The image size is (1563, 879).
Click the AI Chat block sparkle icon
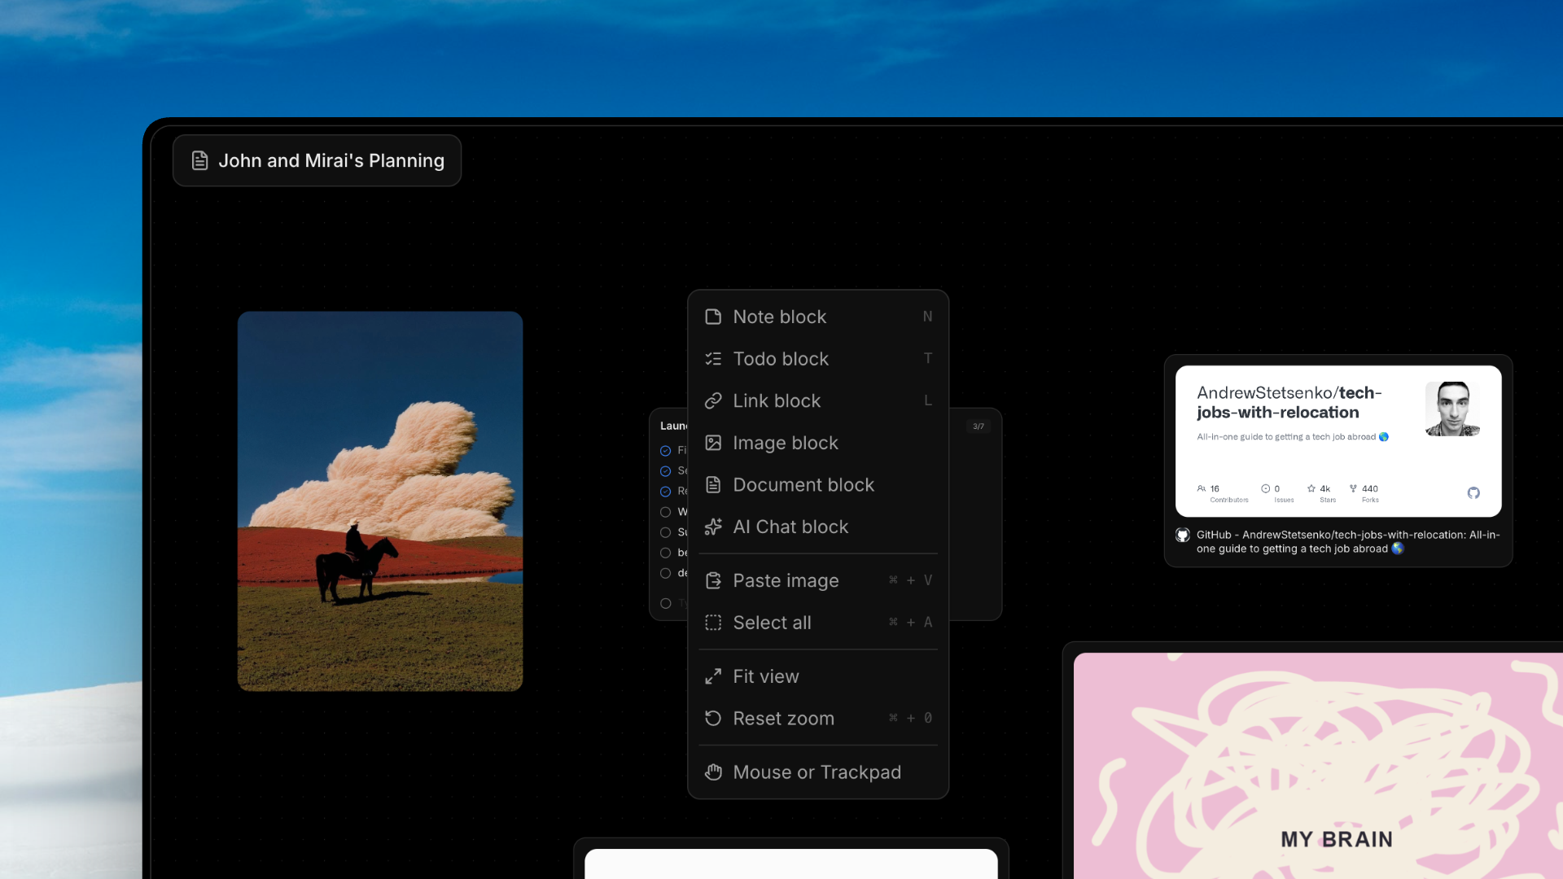[714, 527]
